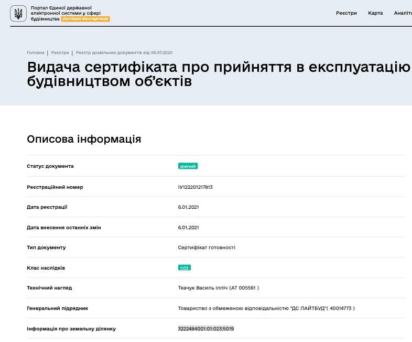Click the діючий status badge
The image size is (412, 342).
point(188,166)
